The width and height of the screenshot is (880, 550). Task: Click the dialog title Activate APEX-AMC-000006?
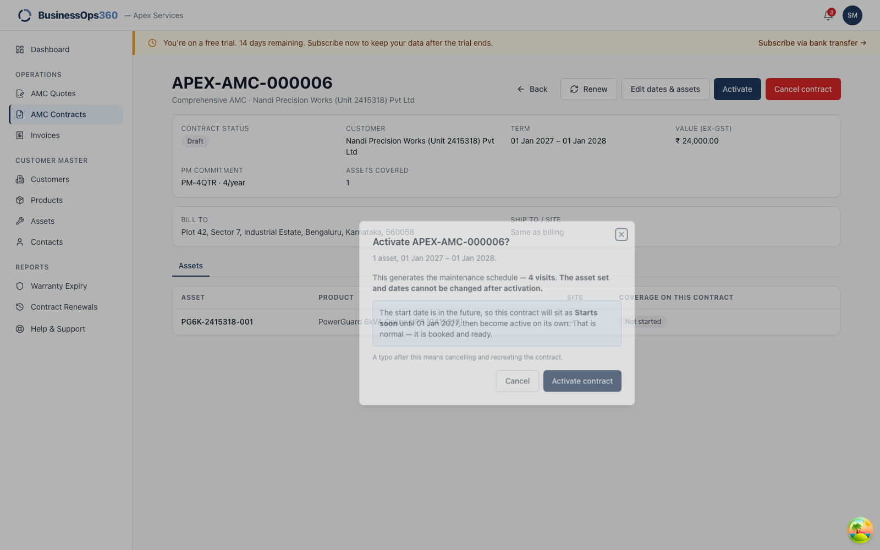pyautogui.click(x=441, y=242)
